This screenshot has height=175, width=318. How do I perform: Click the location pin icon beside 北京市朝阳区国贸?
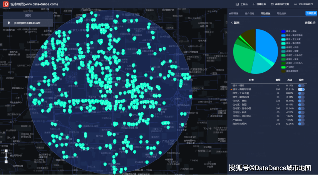(x=9, y=23)
